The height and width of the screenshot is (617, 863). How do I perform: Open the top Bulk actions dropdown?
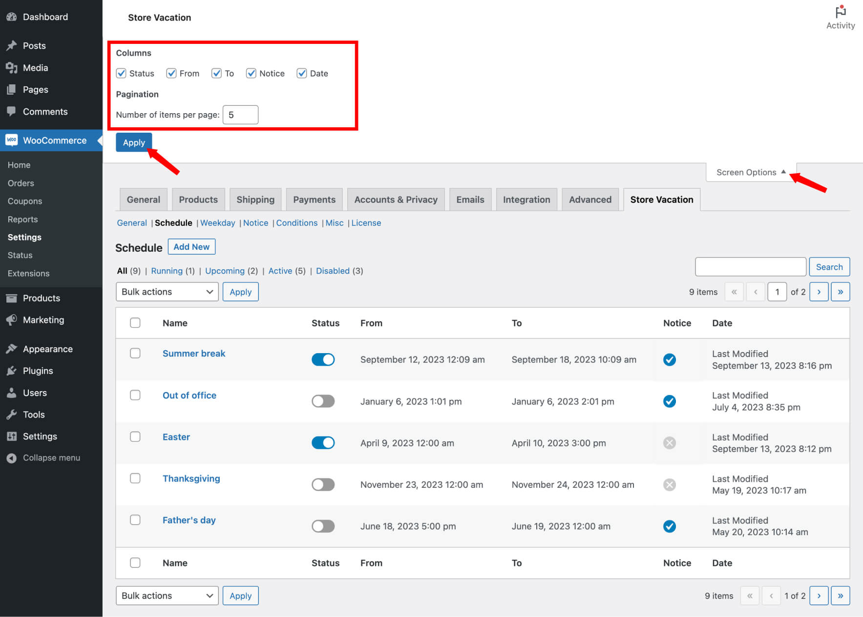tap(167, 292)
